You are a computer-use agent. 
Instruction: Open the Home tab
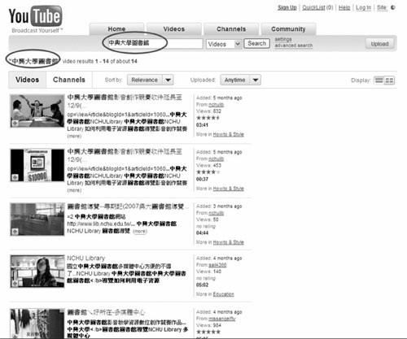click(x=116, y=29)
